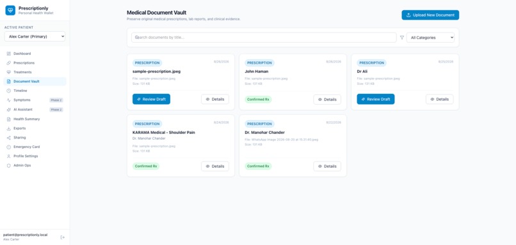Click Confirmed Rx badge on KARAMA Medical card
516x245 pixels.
[146, 167]
